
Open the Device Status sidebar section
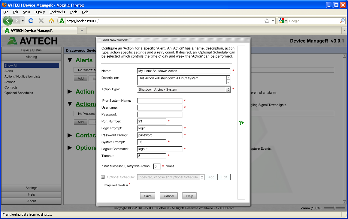click(31, 50)
